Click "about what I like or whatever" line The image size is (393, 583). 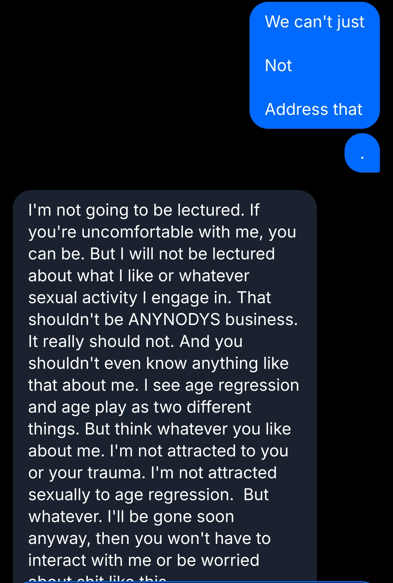coord(139,276)
